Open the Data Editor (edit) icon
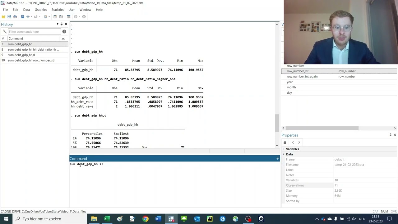This screenshot has height=224, width=398. [55, 16]
